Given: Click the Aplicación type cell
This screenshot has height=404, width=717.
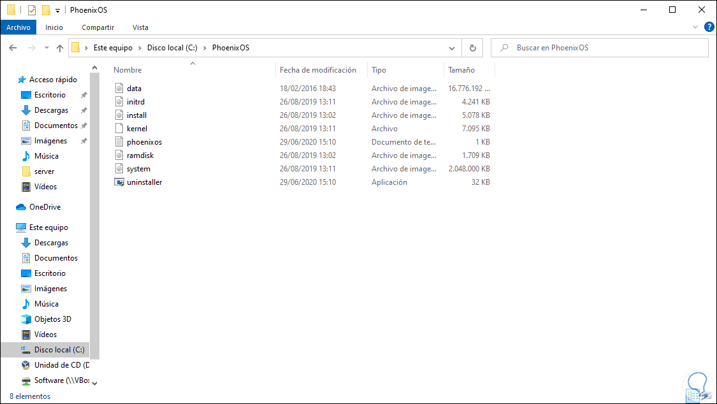Looking at the screenshot, I should pos(389,182).
